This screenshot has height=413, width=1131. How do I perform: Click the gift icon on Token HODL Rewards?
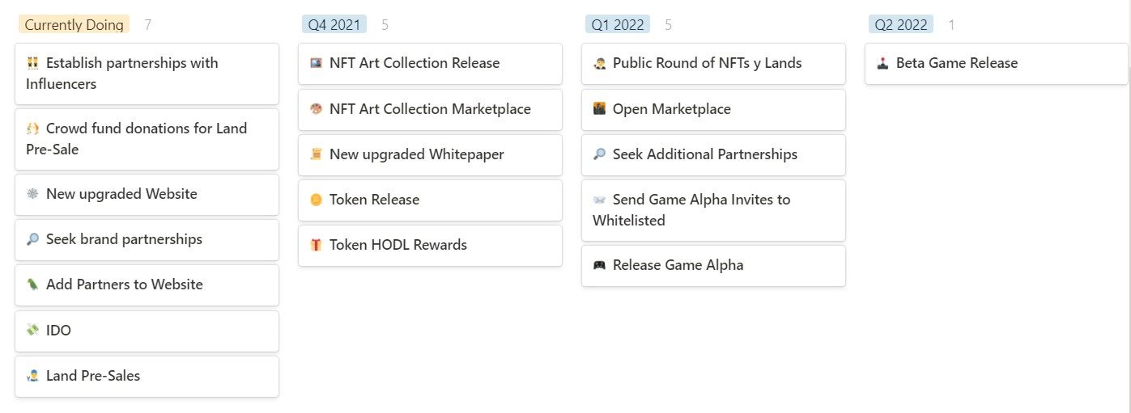point(316,245)
